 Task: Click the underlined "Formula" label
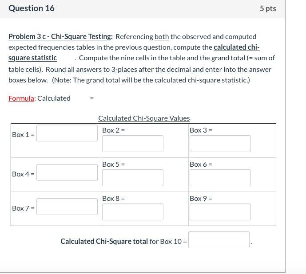[22, 98]
